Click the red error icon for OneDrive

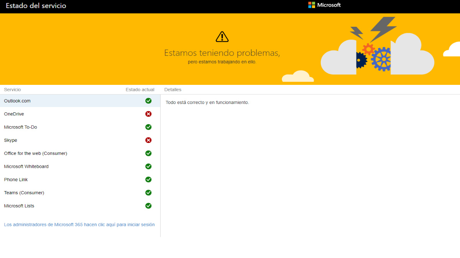[x=148, y=114]
